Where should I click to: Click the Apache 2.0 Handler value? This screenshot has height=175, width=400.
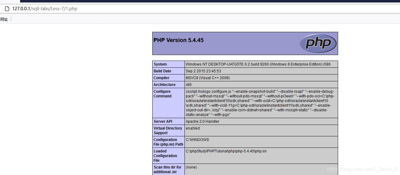pyautogui.click(x=202, y=122)
